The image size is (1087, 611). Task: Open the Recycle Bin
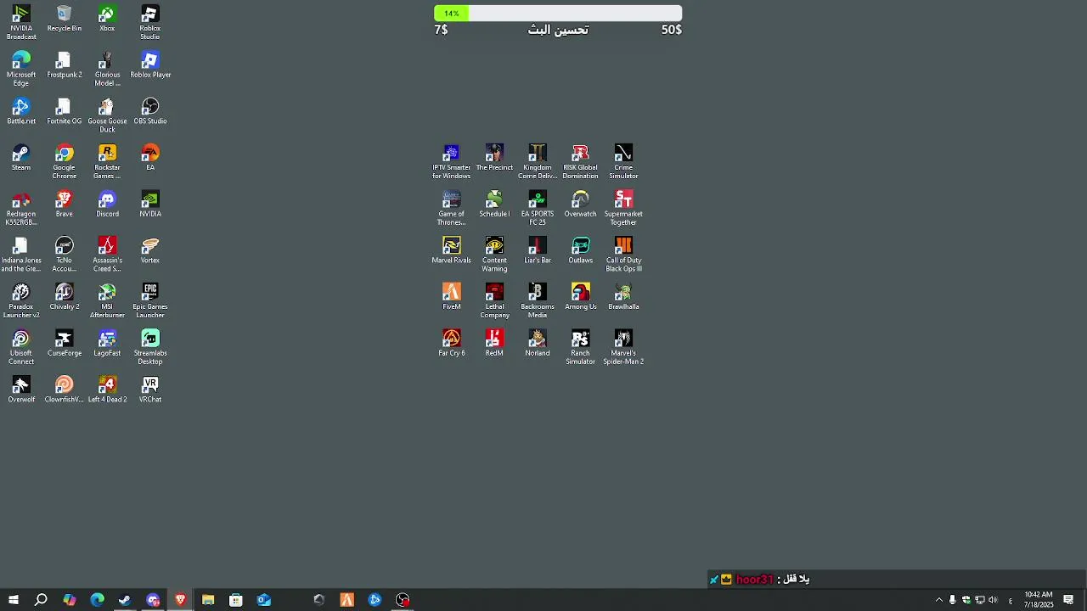tap(65, 19)
